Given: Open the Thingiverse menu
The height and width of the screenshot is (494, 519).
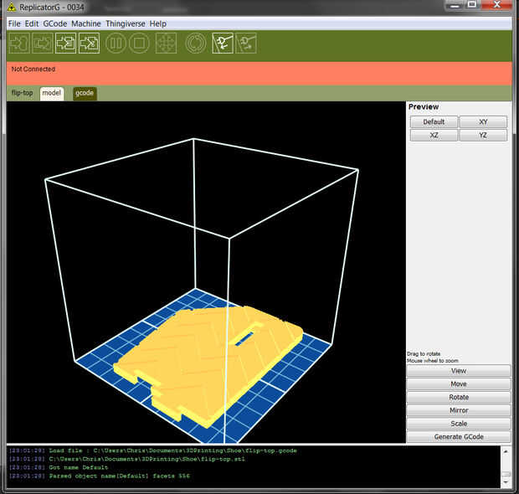Looking at the screenshot, I should [126, 23].
